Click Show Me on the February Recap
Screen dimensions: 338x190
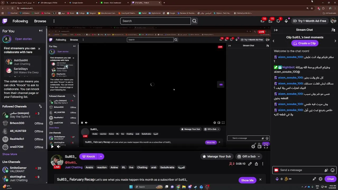click(x=247, y=180)
